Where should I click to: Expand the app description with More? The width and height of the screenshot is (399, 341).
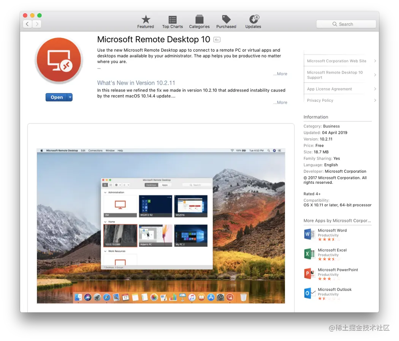click(x=280, y=74)
